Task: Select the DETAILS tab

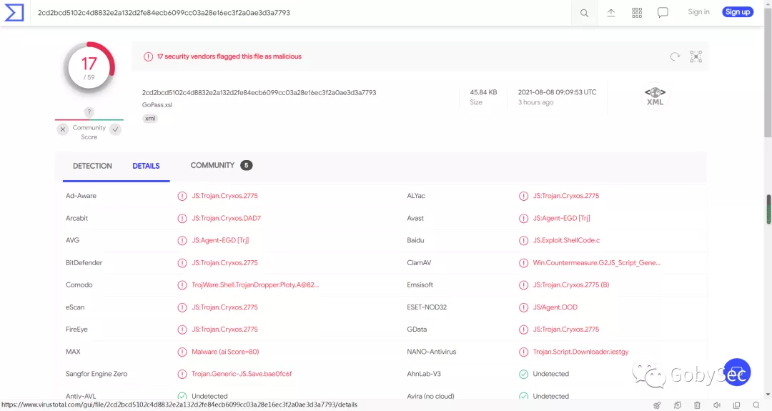Action: pos(146,166)
